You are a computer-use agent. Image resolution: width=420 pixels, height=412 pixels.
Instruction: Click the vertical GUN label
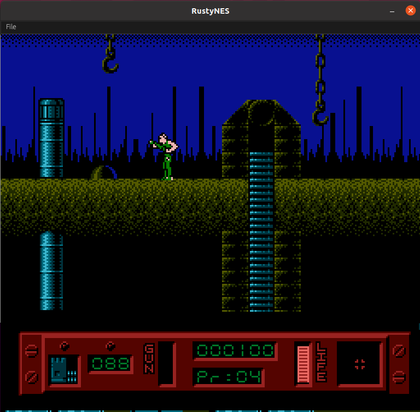[x=149, y=358]
